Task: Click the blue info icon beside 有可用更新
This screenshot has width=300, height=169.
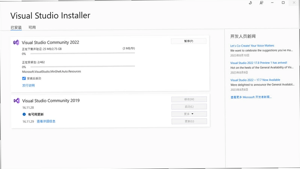Action: pyautogui.click(x=24, y=115)
